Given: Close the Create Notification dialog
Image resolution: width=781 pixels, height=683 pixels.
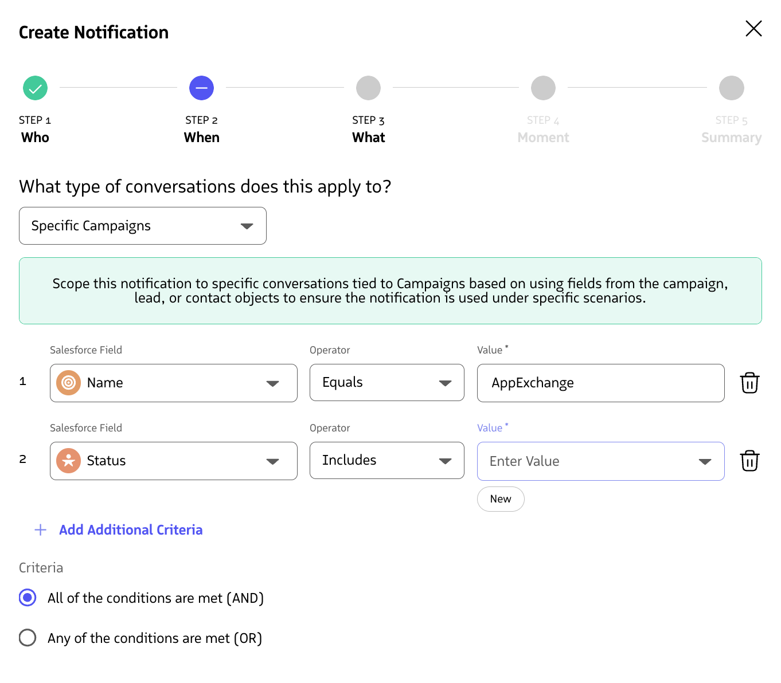Looking at the screenshot, I should (753, 29).
